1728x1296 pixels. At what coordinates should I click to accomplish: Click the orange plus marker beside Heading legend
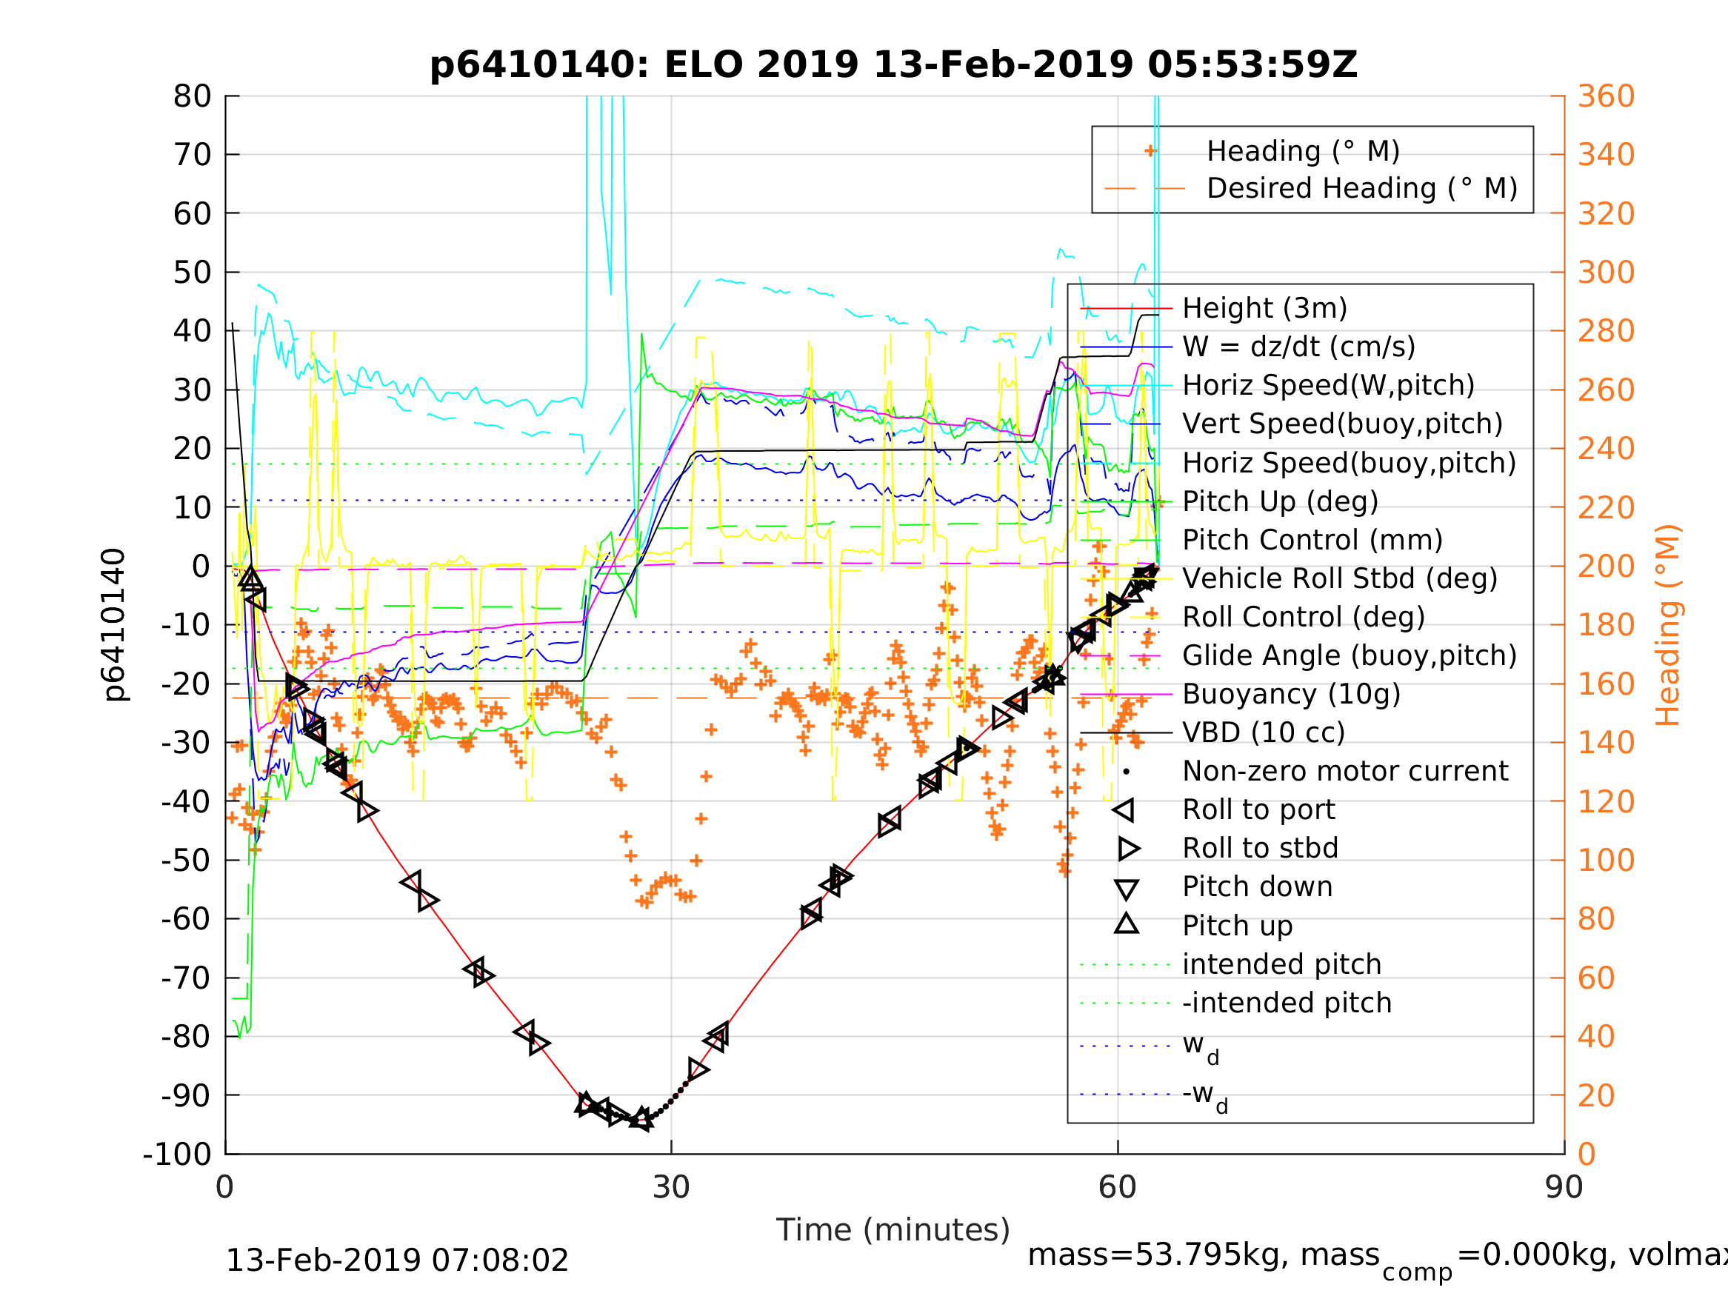[1150, 151]
